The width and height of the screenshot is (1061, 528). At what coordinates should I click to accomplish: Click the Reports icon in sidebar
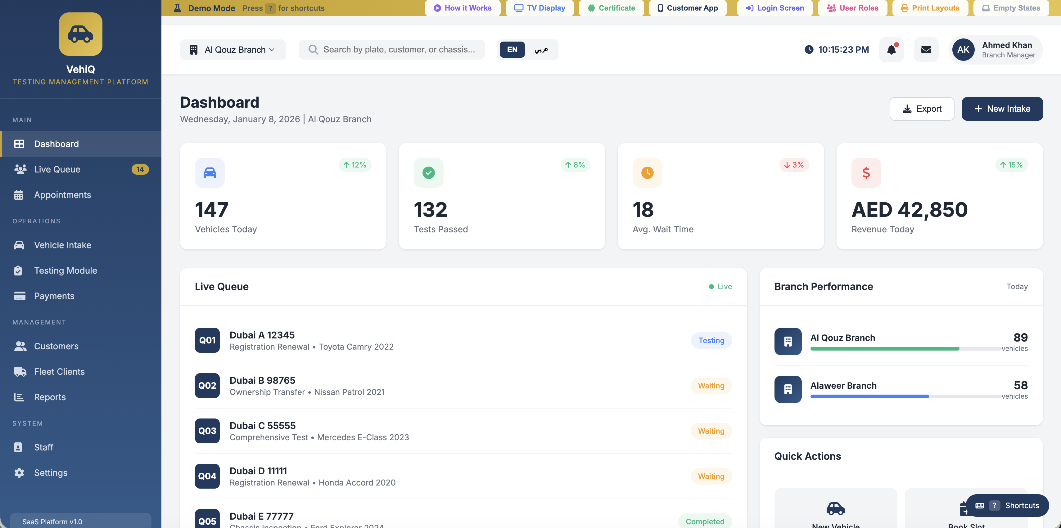(x=19, y=397)
